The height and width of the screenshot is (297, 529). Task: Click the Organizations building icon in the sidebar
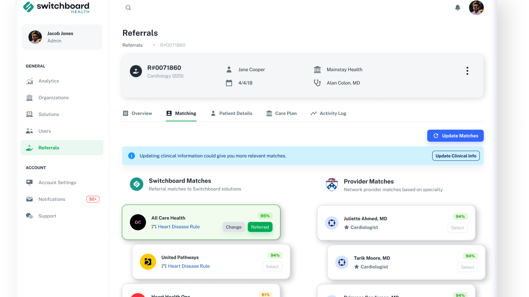click(29, 98)
